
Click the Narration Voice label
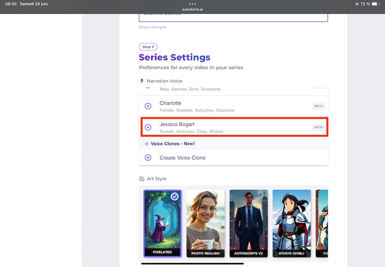pos(165,81)
